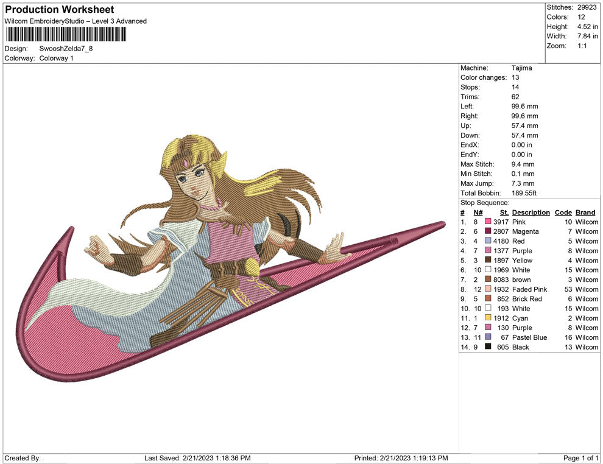Click the Left extent value '99.6 mm'
The width and height of the screenshot is (603, 464).
[x=524, y=107]
